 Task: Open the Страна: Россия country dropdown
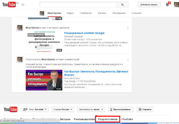click(63, 109)
